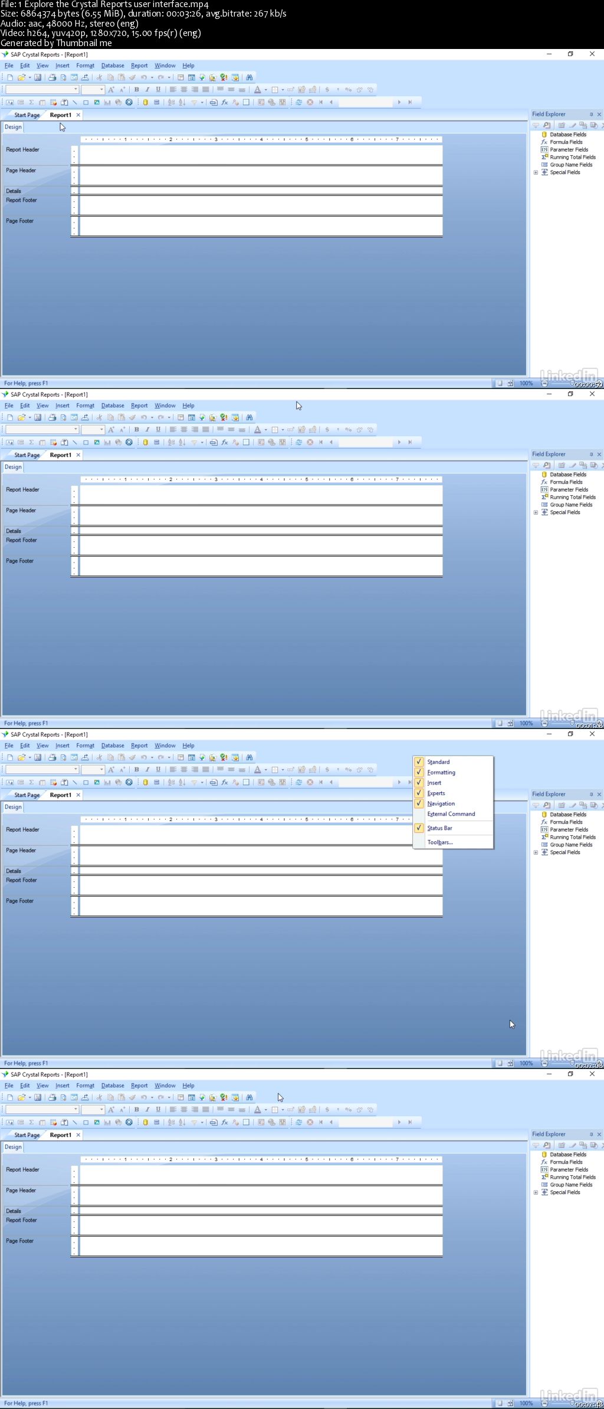Select Running Total Fields in the fourth frame's Field Explorer
Viewport: 604px width, 1409px height.
tap(573, 1178)
